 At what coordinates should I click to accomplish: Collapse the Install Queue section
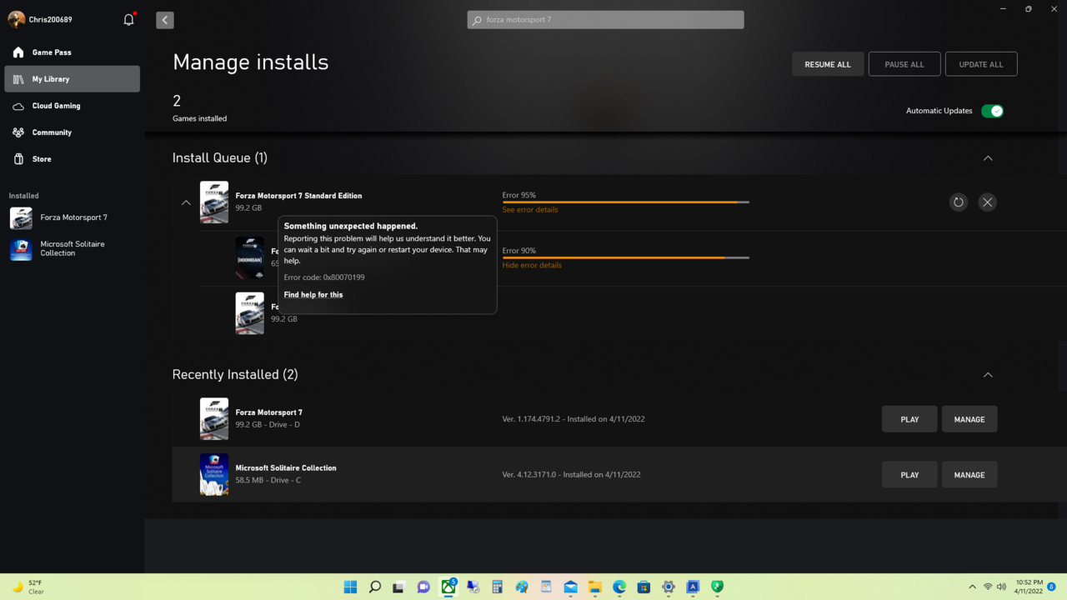click(988, 158)
